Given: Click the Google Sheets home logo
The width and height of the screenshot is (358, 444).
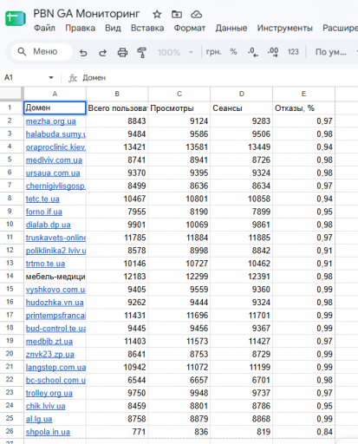Looking at the screenshot, I should click(x=16, y=18).
